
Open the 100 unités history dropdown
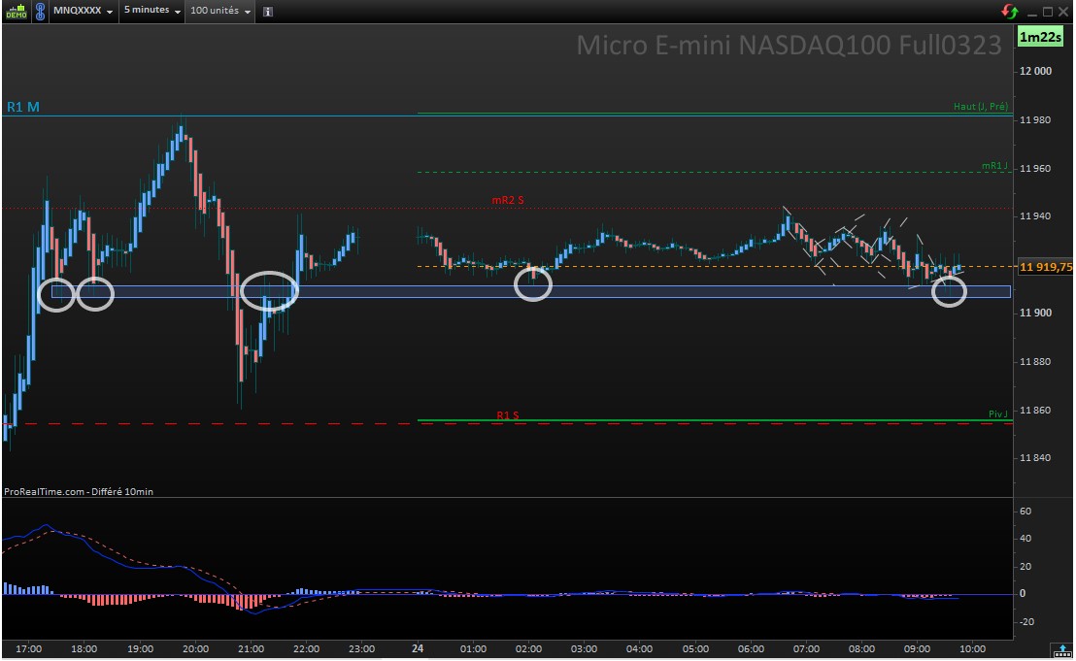(219, 11)
